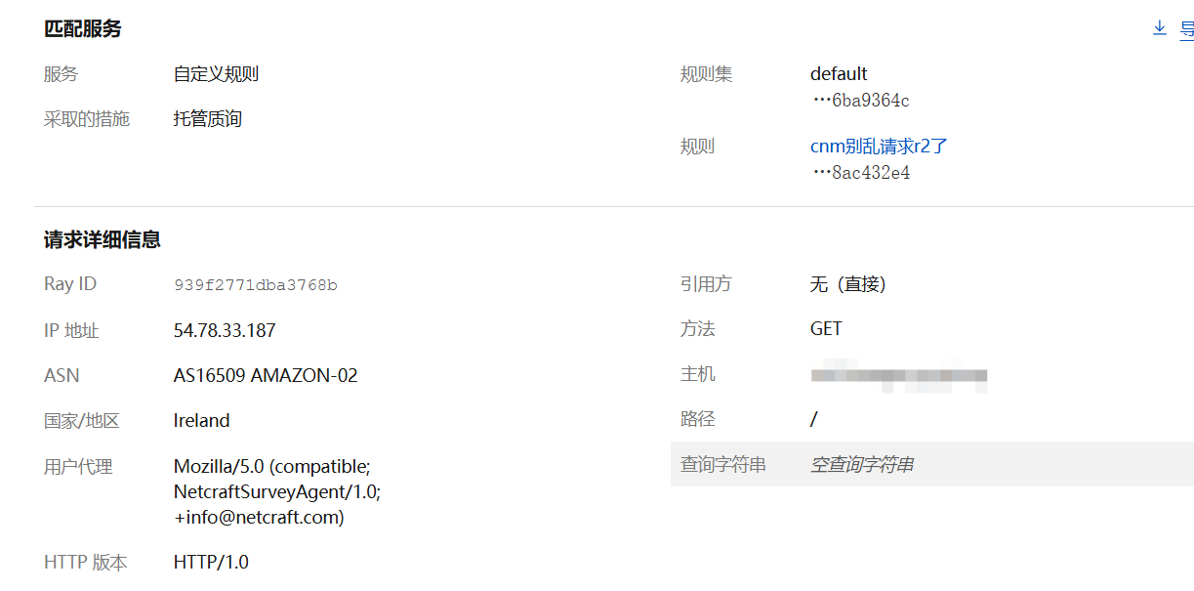The height and width of the screenshot is (591, 1194).
Task: Click the download arrow export icon
Action: point(1160,28)
